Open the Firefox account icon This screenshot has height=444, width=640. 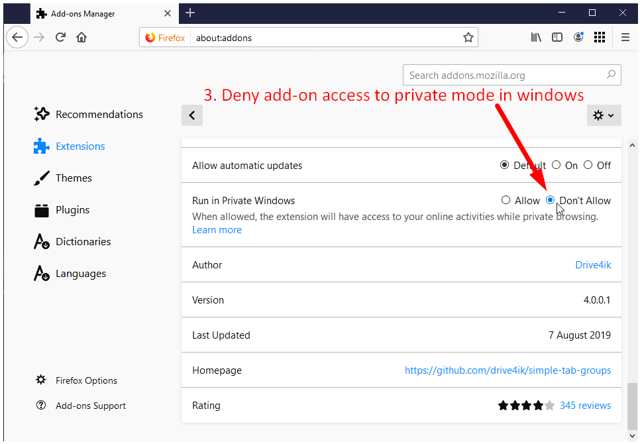point(578,38)
